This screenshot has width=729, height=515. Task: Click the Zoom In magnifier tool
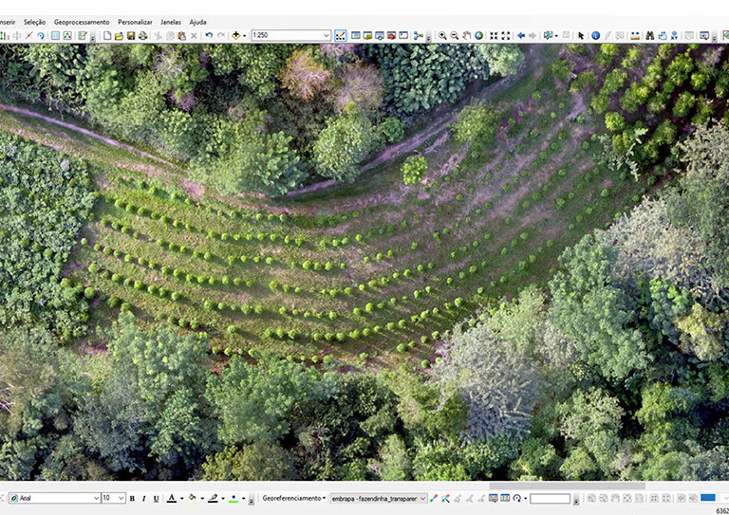[442, 36]
